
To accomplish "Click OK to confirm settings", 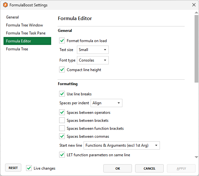I will click(x=117, y=168).
